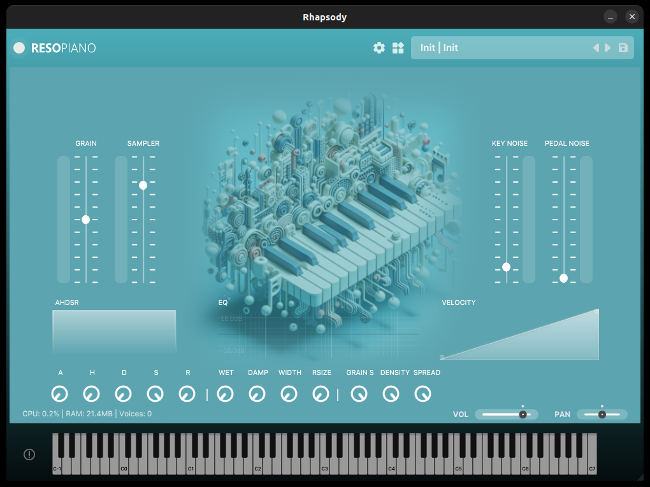Minimize the Rhapsody window
The height and width of the screenshot is (487, 650).
[610, 17]
